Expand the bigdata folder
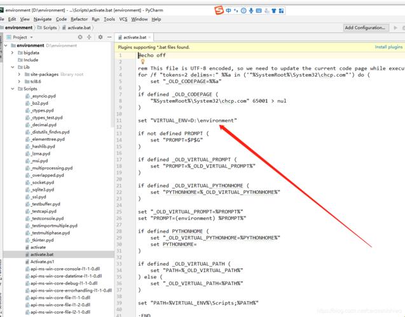The image size is (405, 317). (12, 53)
